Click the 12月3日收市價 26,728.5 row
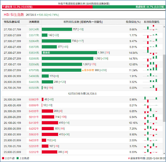Screen dimensions: 166x162 (x=82, y=94)
